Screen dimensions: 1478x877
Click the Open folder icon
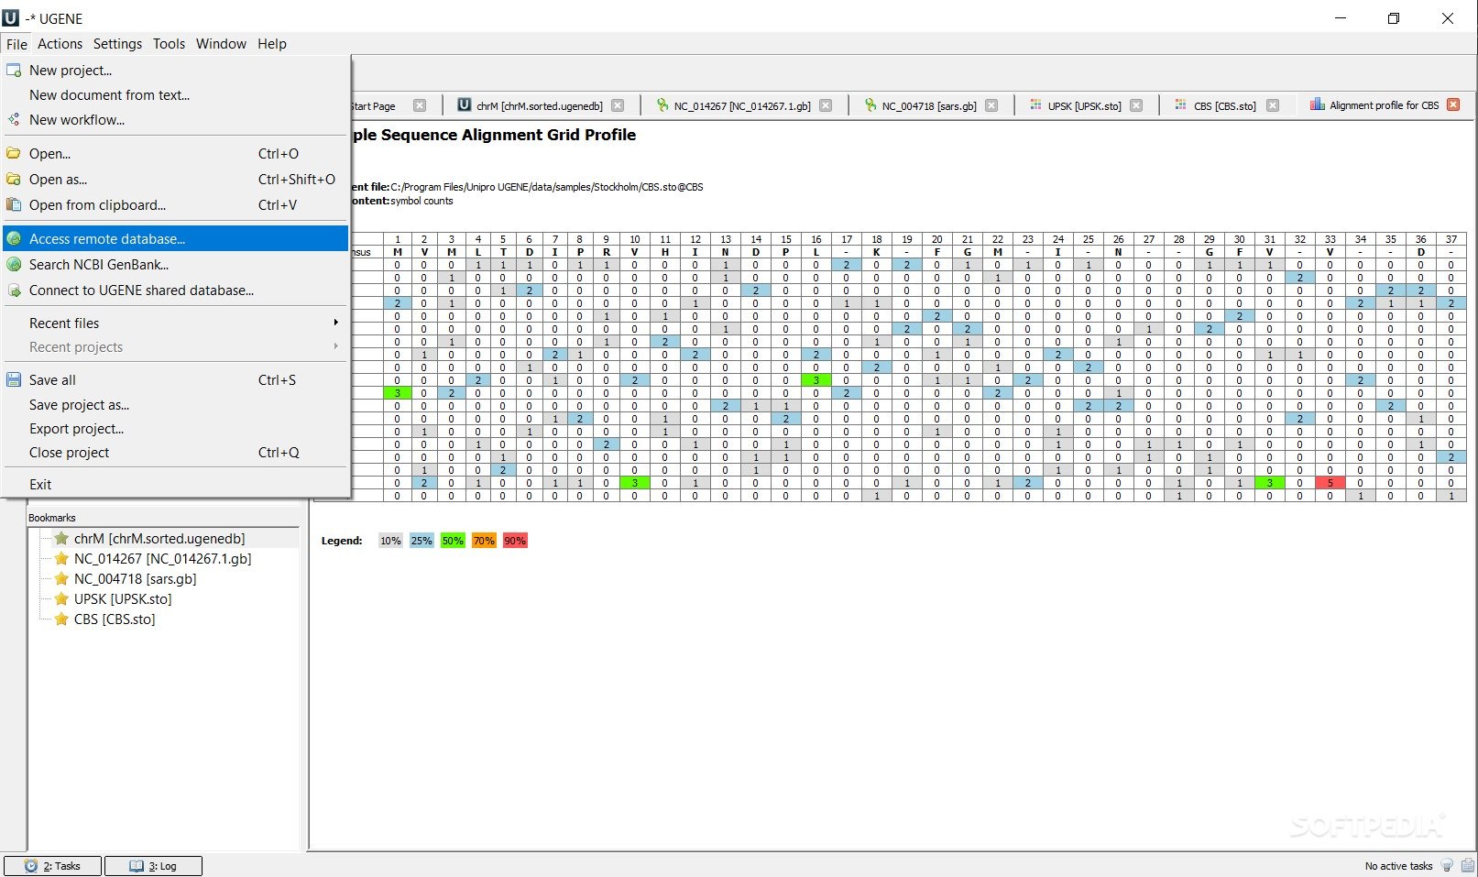[x=14, y=154]
